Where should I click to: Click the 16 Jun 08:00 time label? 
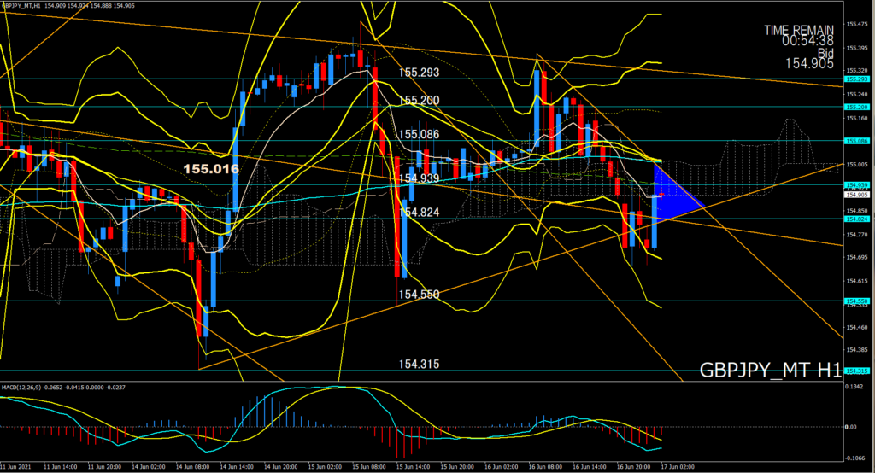pyautogui.click(x=545, y=467)
